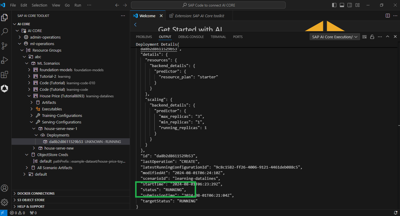Select House Price (Tutorial8093) scenario

tap(71, 96)
